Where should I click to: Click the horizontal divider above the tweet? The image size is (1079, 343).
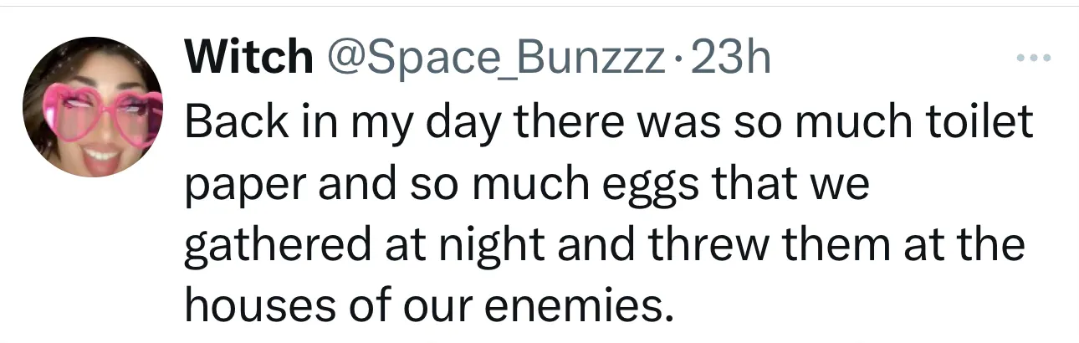[x=539, y=6]
